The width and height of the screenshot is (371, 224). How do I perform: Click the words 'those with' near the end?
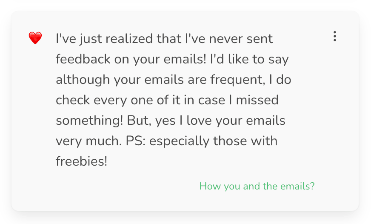[x=245, y=141]
